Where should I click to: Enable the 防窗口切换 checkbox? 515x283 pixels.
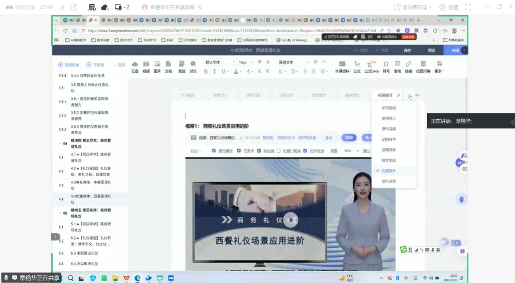[279, 151]
